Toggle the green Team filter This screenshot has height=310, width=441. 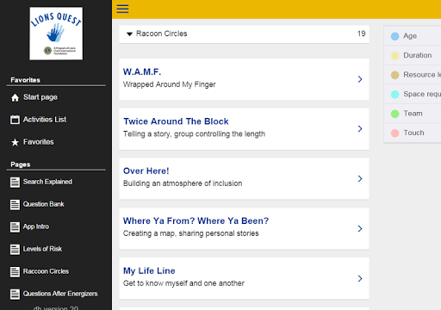(x=395, y=114)
